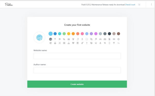Choose the wine glass site icon
The width and height of the screenshot is (155, 96).
(x=87, y=43)
